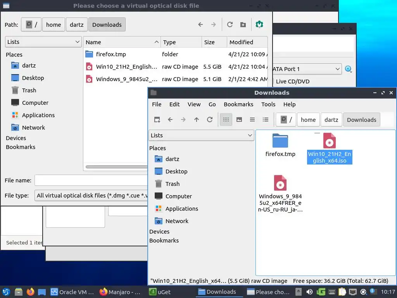This screenshot has width=397, height=298.
Task: Select Win10_21H2_English row in file chooser
Action: pyautogui.click(x=176, y=67)
